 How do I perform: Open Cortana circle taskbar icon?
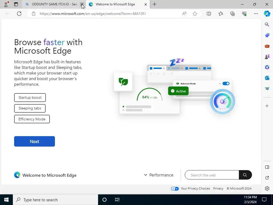point(105,200)
